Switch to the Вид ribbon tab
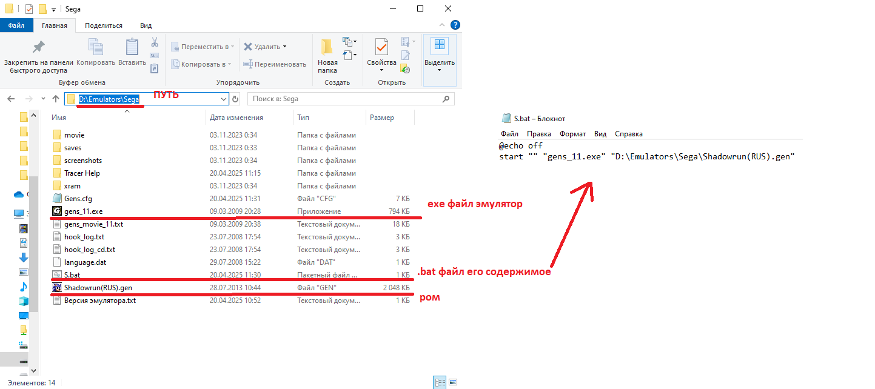The image size is (875, 389). 146,25
